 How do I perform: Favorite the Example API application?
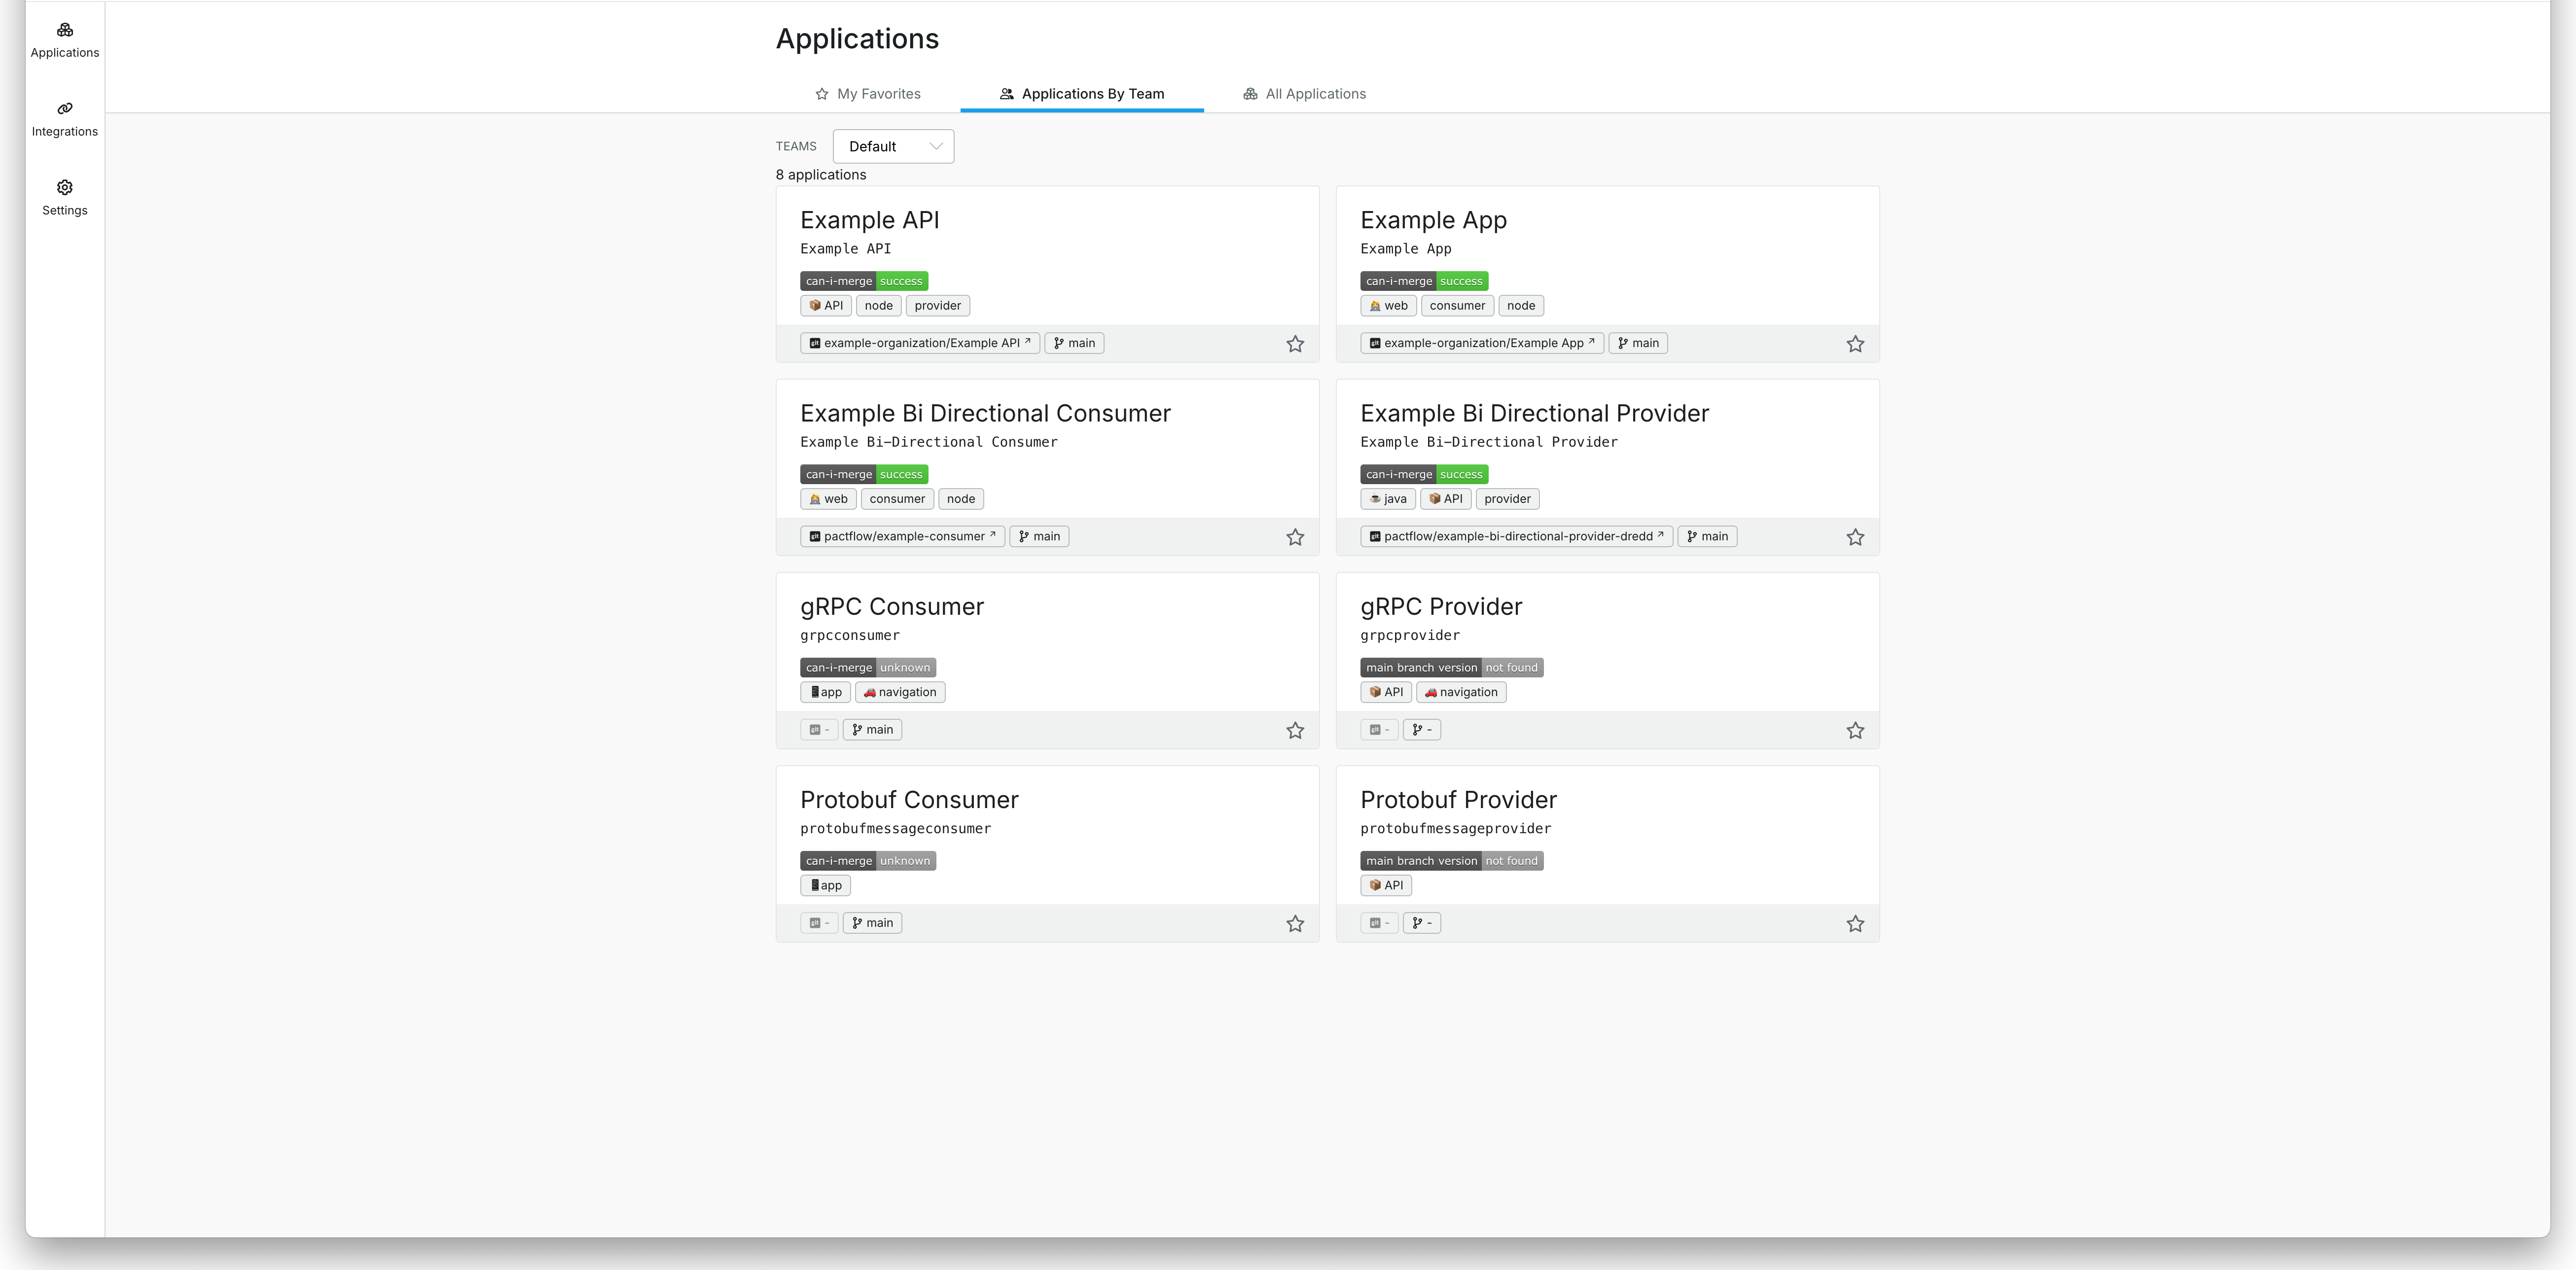pos(1295,343)
